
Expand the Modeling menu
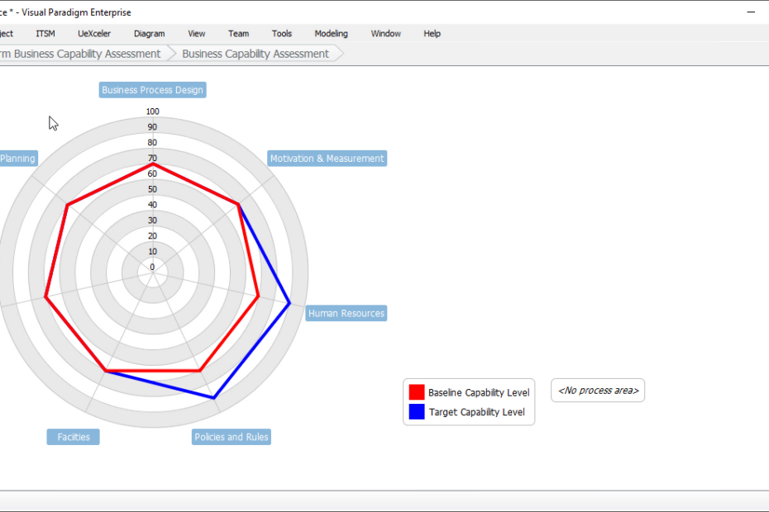tap(331, 34)
